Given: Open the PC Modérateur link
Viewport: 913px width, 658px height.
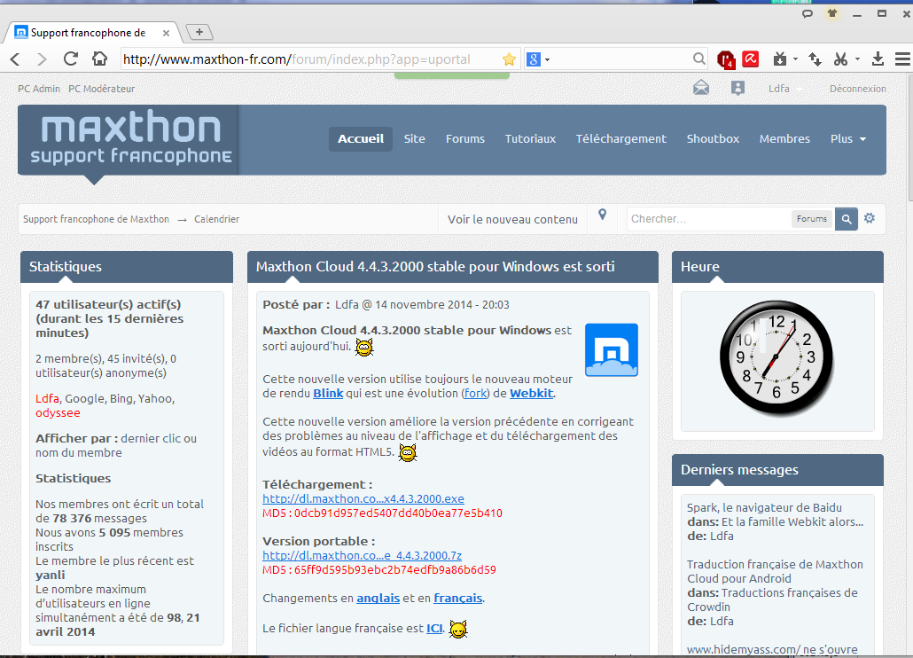Looking at the screenshot, I should coord(101,89).
